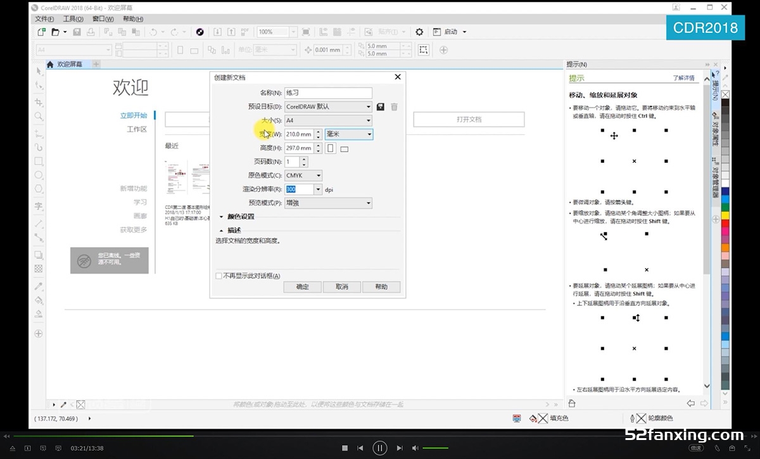Click the plus quick-customize icon in the toolbox
This screenshot has height=459, width=760.
coord(39,333)
